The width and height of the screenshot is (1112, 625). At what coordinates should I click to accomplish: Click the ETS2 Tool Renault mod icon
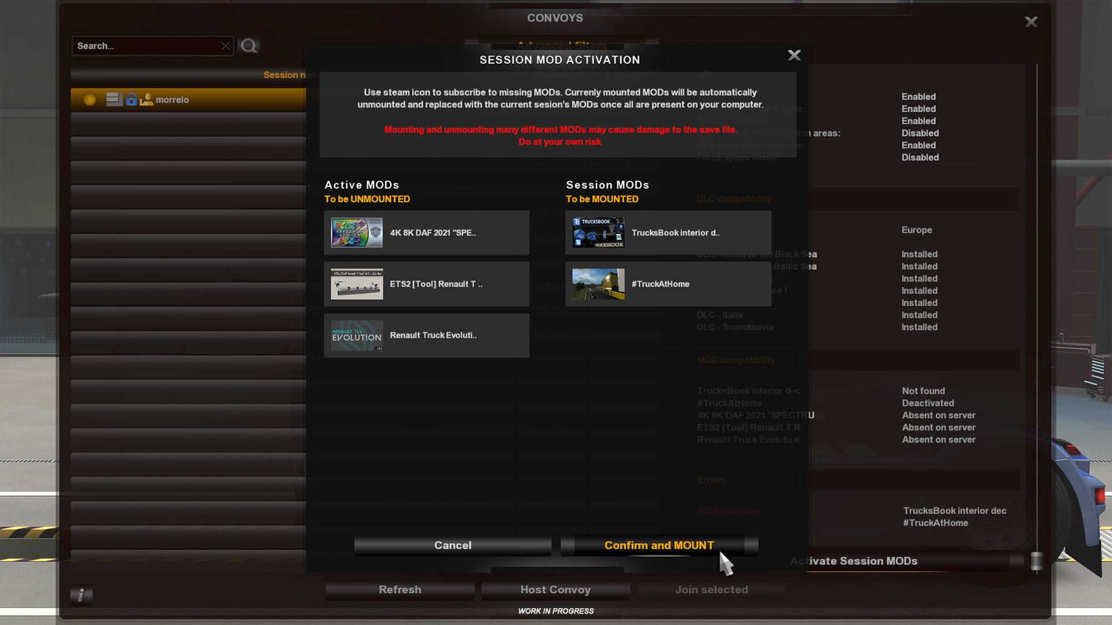356,284
